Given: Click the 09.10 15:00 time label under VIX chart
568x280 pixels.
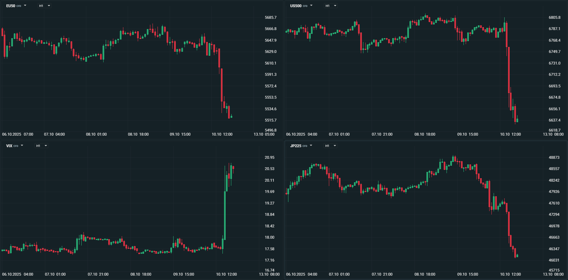Looking at the screenshot, I should click(184, 274).
